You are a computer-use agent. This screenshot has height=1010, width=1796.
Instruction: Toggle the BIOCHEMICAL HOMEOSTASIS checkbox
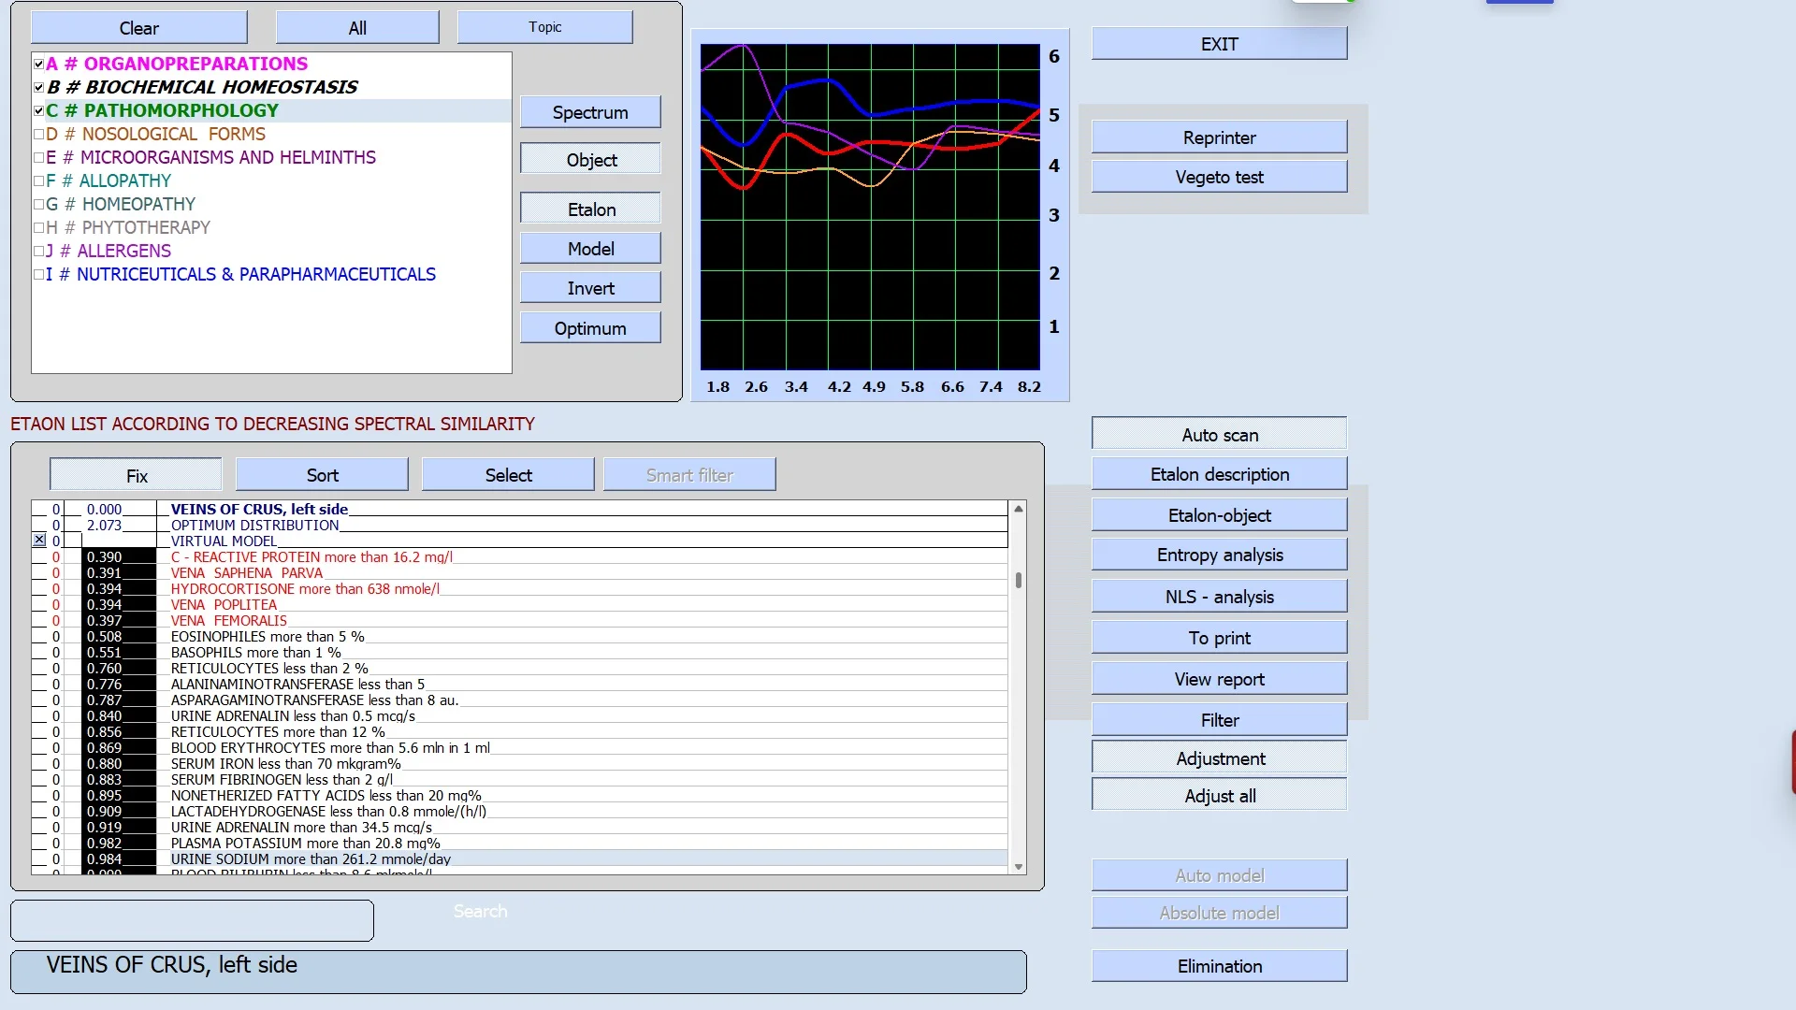[38, 88]
